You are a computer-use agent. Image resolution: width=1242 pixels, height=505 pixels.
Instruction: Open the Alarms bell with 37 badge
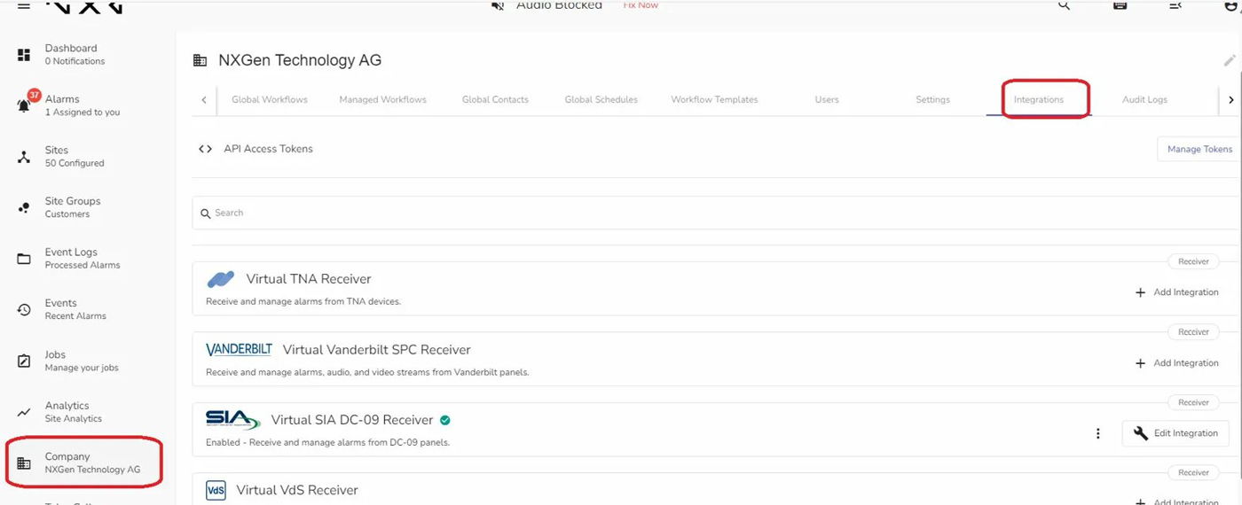tap(25, 105)
